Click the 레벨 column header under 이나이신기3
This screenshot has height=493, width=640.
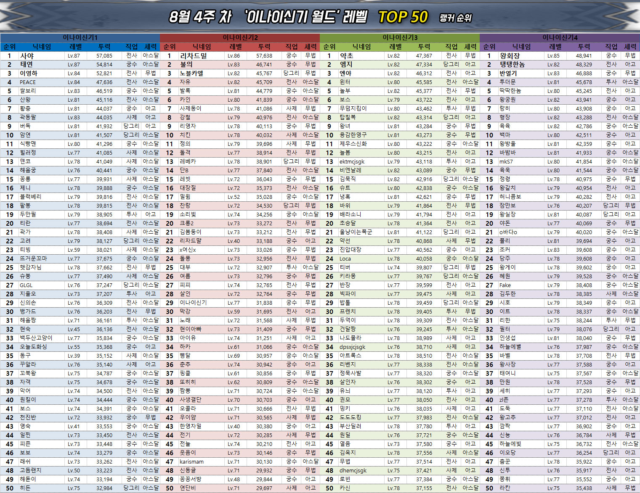(x=395, y=47)
